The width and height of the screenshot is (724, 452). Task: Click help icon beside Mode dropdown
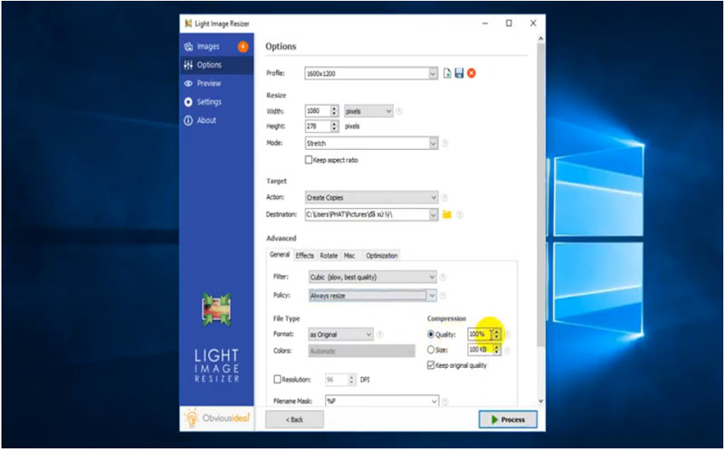click(x=445, y=144)
